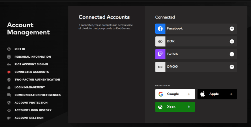
Task: Click the Social Sign-In label
Action: 162,86
